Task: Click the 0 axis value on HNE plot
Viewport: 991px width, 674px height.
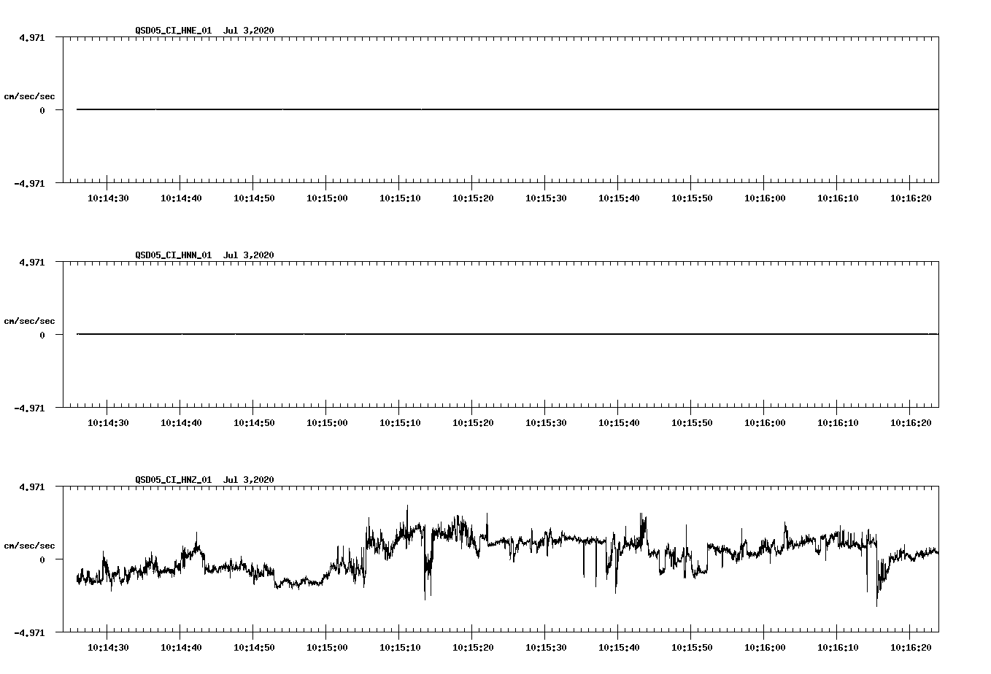Action: pyautogui.click(x=42, y=110)
